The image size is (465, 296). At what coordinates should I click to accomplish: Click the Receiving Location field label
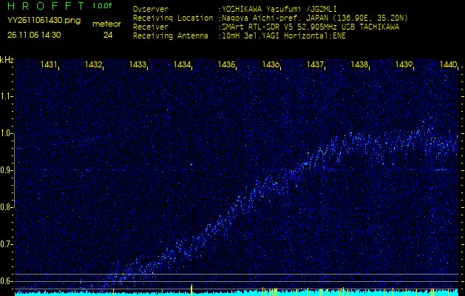tap(174, 18)
